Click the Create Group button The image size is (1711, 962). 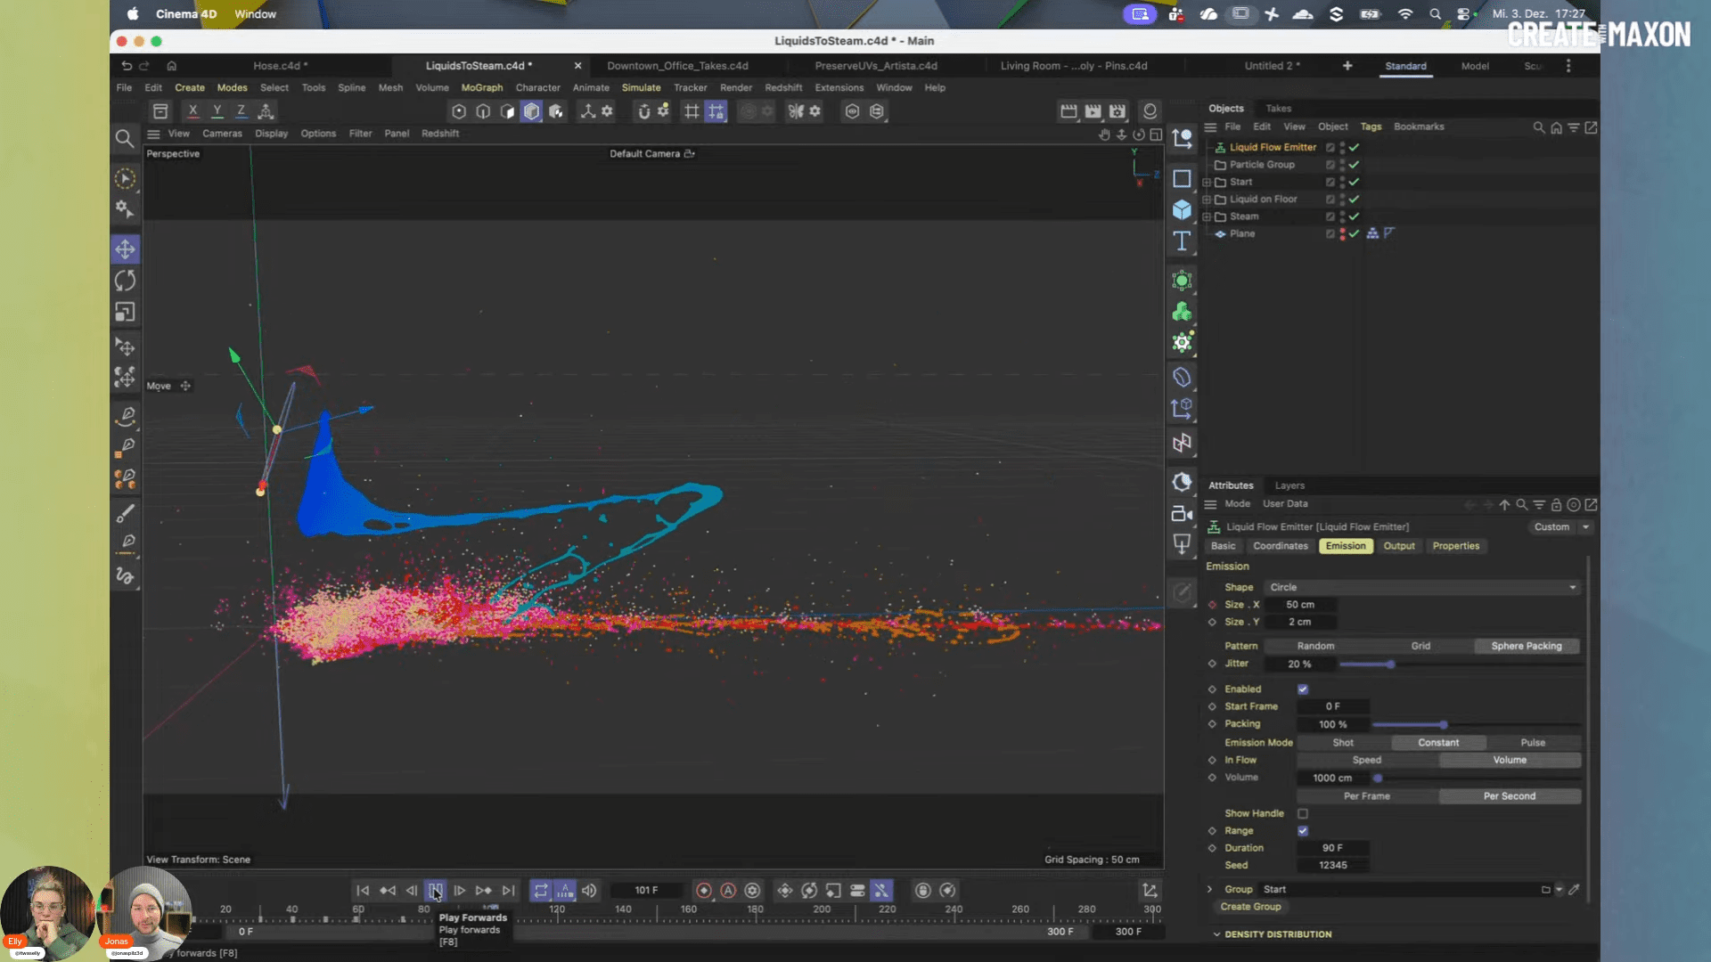point(1251,906)
